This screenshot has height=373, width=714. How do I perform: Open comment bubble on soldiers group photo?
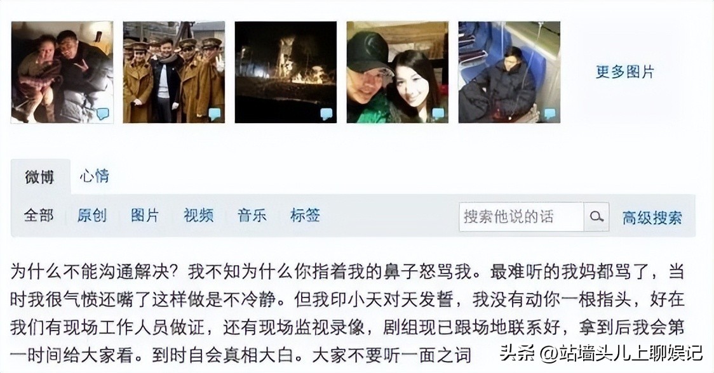pos(215,114)
